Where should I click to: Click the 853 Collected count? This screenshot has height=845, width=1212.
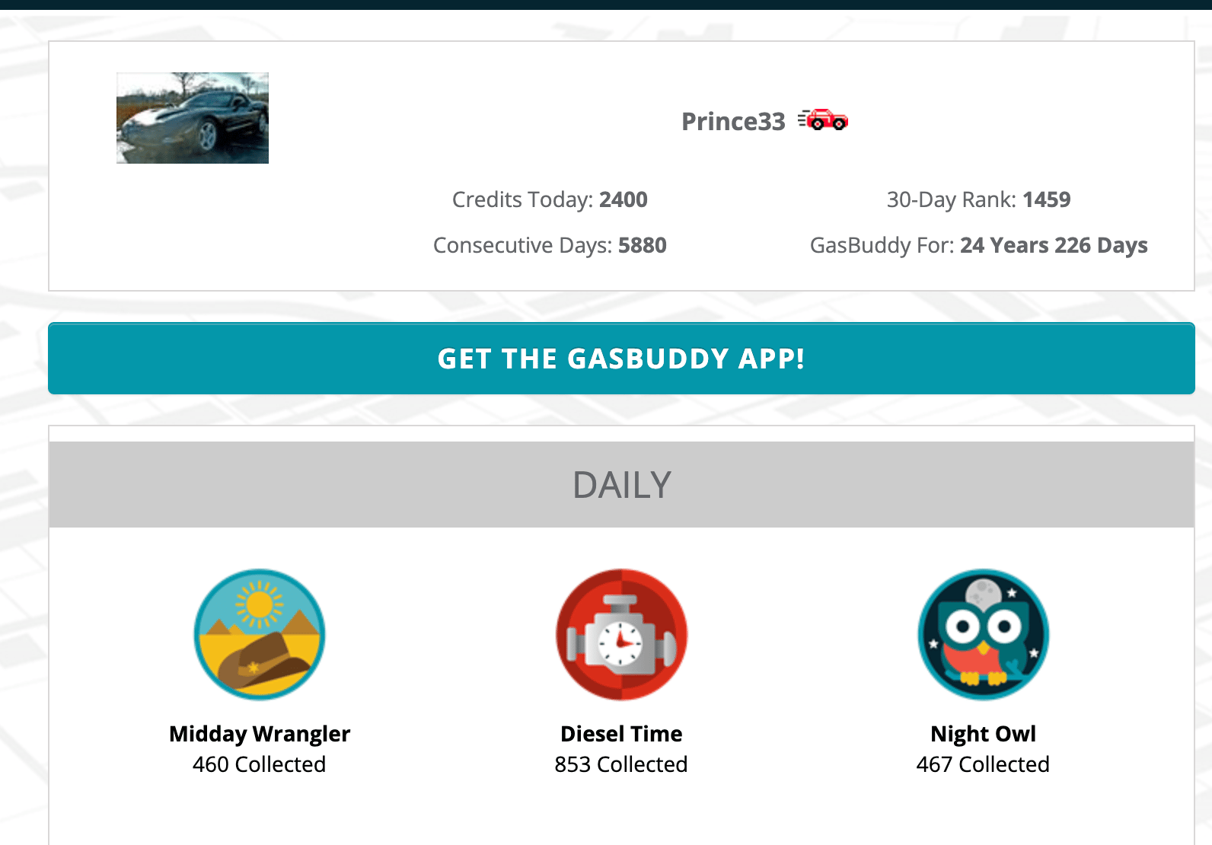[x=621, y=764]
